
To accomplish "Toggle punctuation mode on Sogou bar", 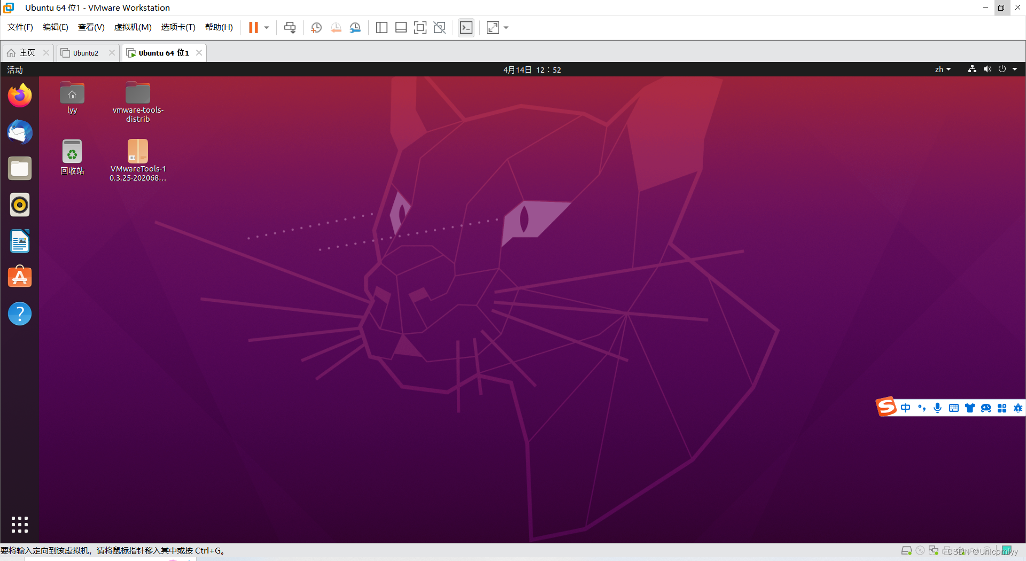I will [x=922, y=408].
